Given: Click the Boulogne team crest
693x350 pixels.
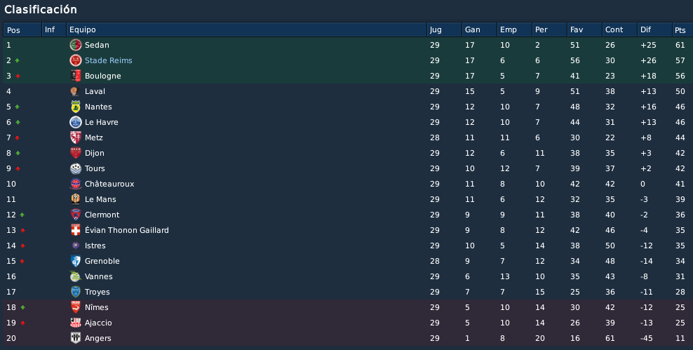Looking at the screenshot, I should [x=76, y=76].
